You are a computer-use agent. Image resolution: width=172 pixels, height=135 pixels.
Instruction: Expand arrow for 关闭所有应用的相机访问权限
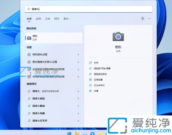(x=78, y=77)
